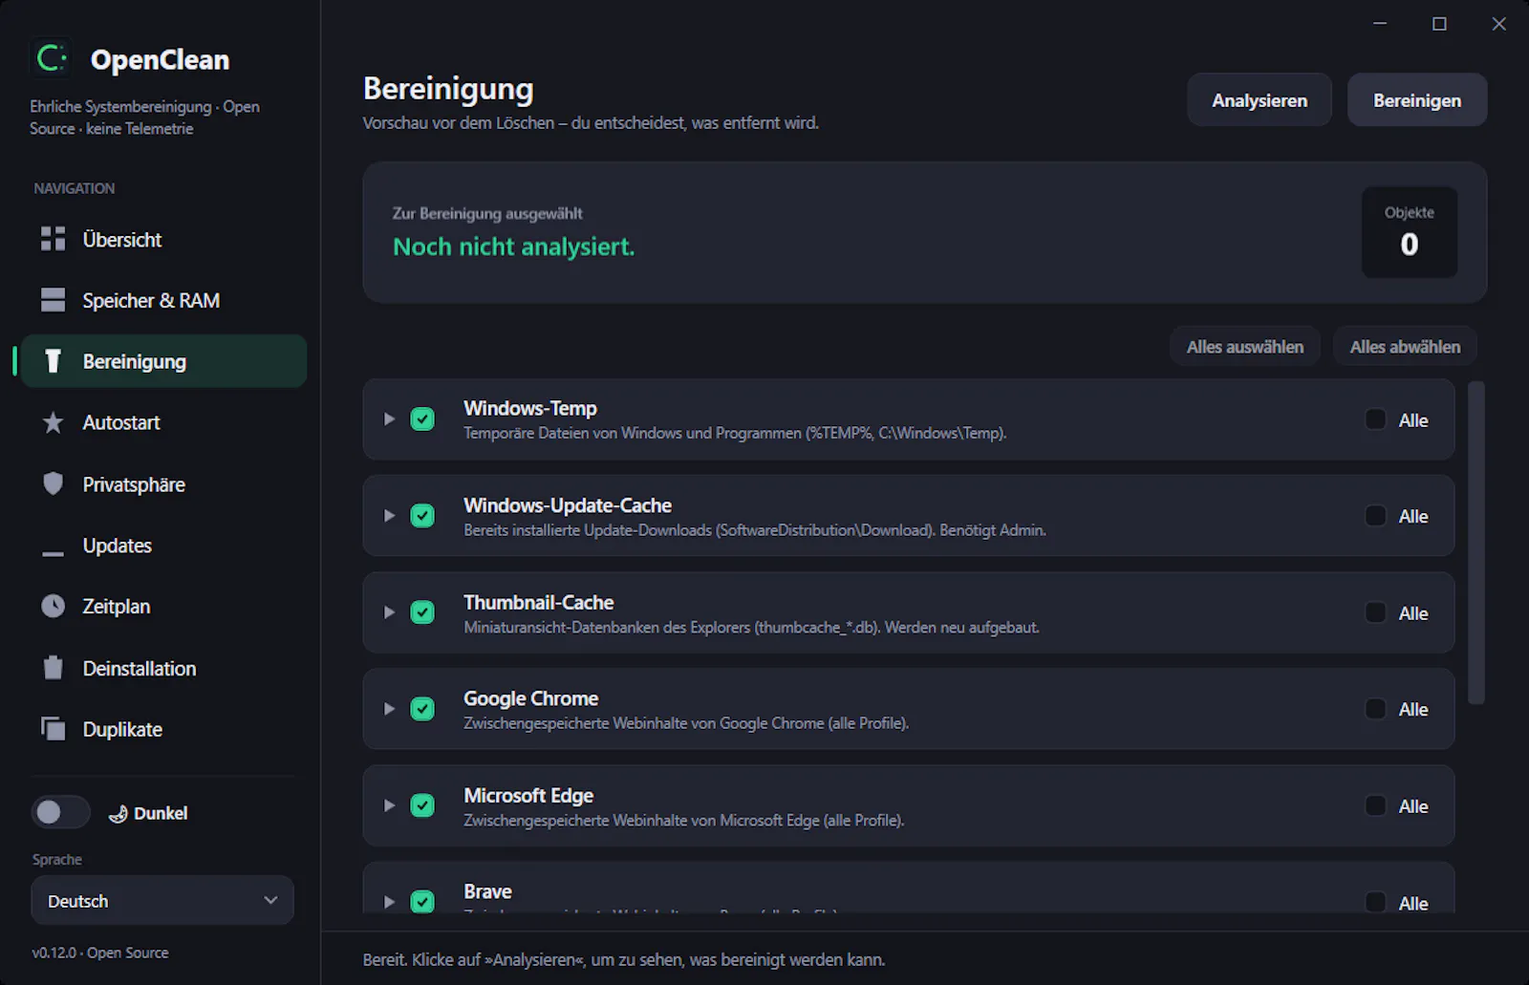Click the Deinstallation trash icon
Viewport: 1529px width, 985px height.
tap(53, 668)
